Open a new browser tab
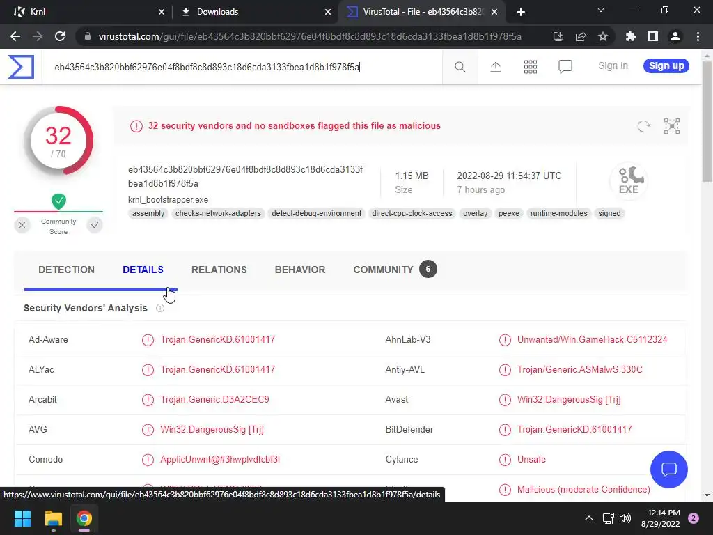 [521, 12]
